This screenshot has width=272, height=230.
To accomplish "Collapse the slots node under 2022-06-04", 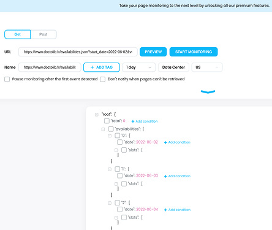I will 116,218.
